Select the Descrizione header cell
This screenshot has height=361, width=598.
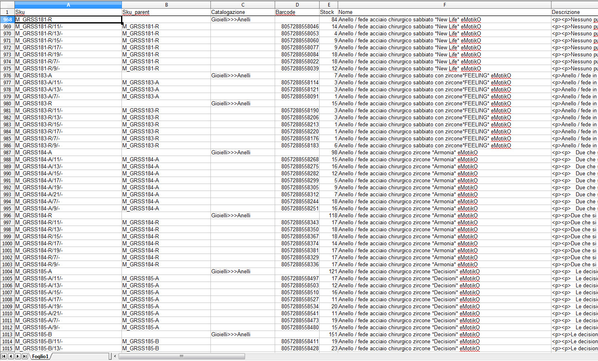(574, 12)
